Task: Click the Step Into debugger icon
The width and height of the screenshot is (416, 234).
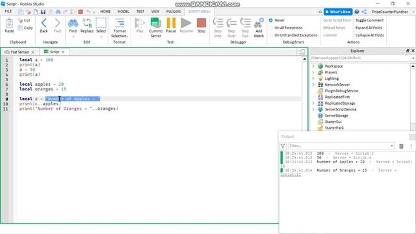Action: click(218, 23)
